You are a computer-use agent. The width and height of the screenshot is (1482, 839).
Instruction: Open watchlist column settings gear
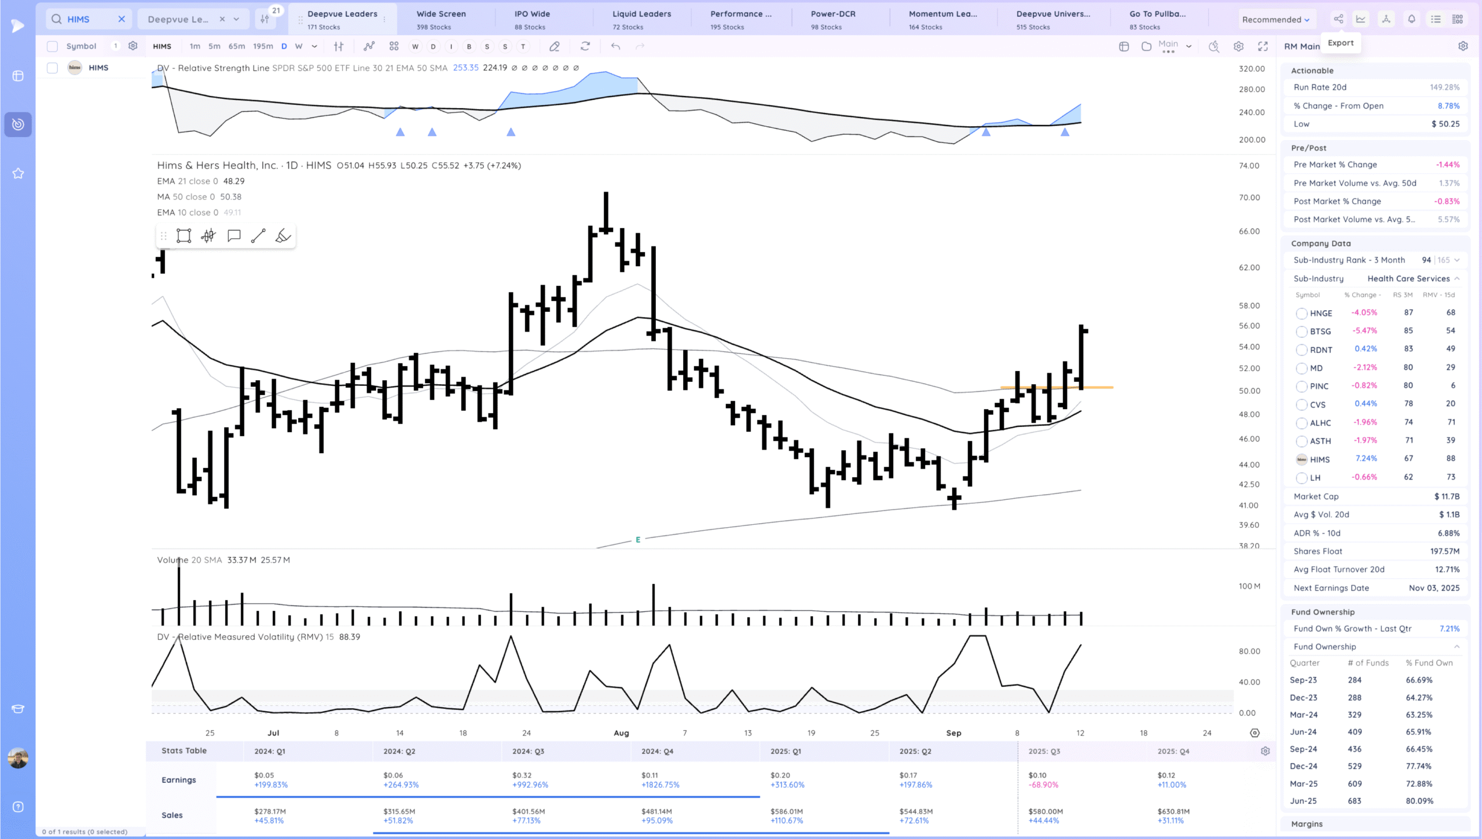tap(133, 46)
